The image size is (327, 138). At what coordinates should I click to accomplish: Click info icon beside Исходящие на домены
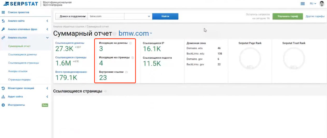point(130,43)
